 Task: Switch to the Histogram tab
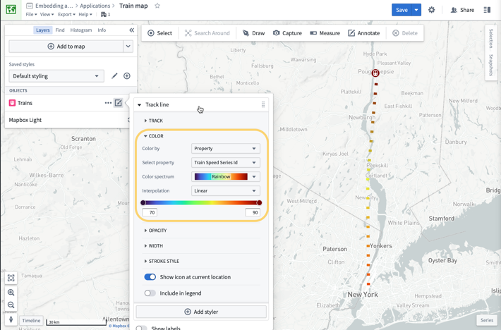coord(81,30)
